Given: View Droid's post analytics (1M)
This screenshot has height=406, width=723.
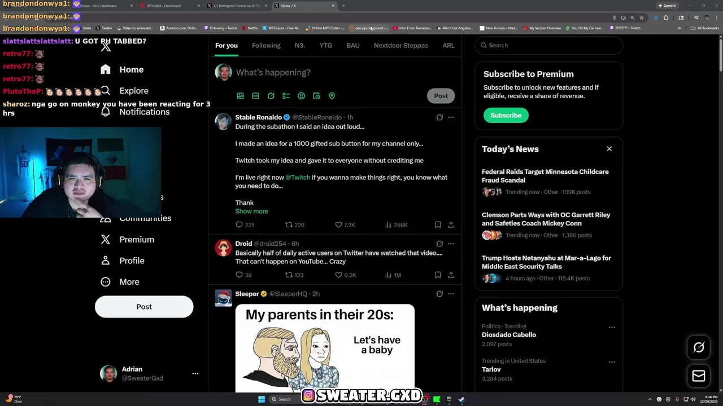Looking at the screenshot, I should [x=393, y=275].
